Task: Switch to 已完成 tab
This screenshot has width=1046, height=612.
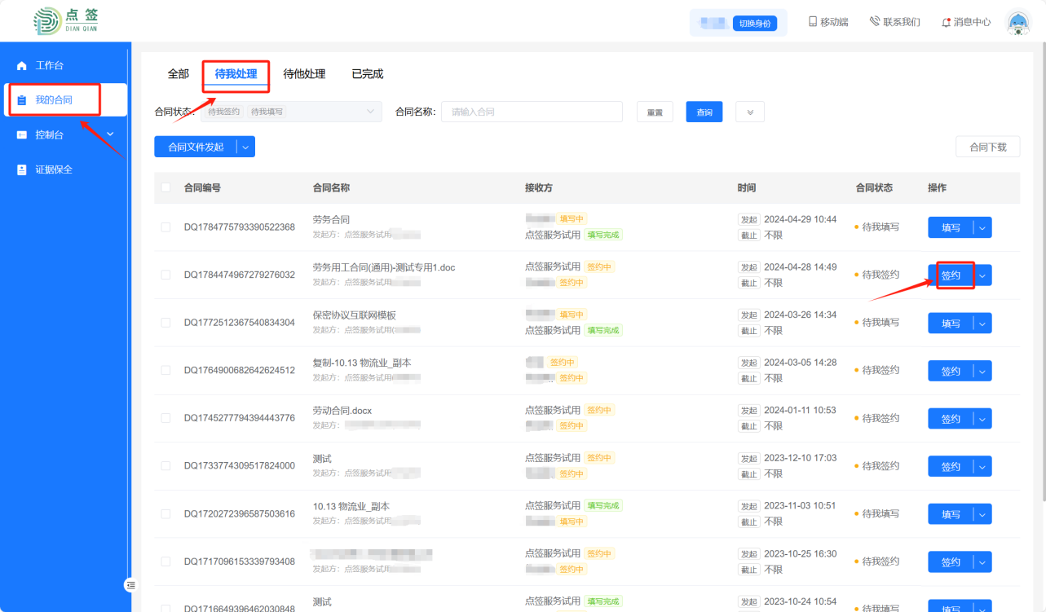Action: (367, 74)
